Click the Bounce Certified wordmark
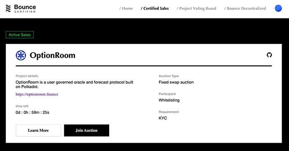The image size is (289, 151). pos(25,9)
